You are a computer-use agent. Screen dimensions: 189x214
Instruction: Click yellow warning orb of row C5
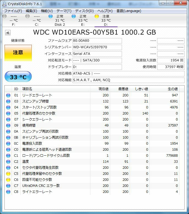(x=8, y=174)
